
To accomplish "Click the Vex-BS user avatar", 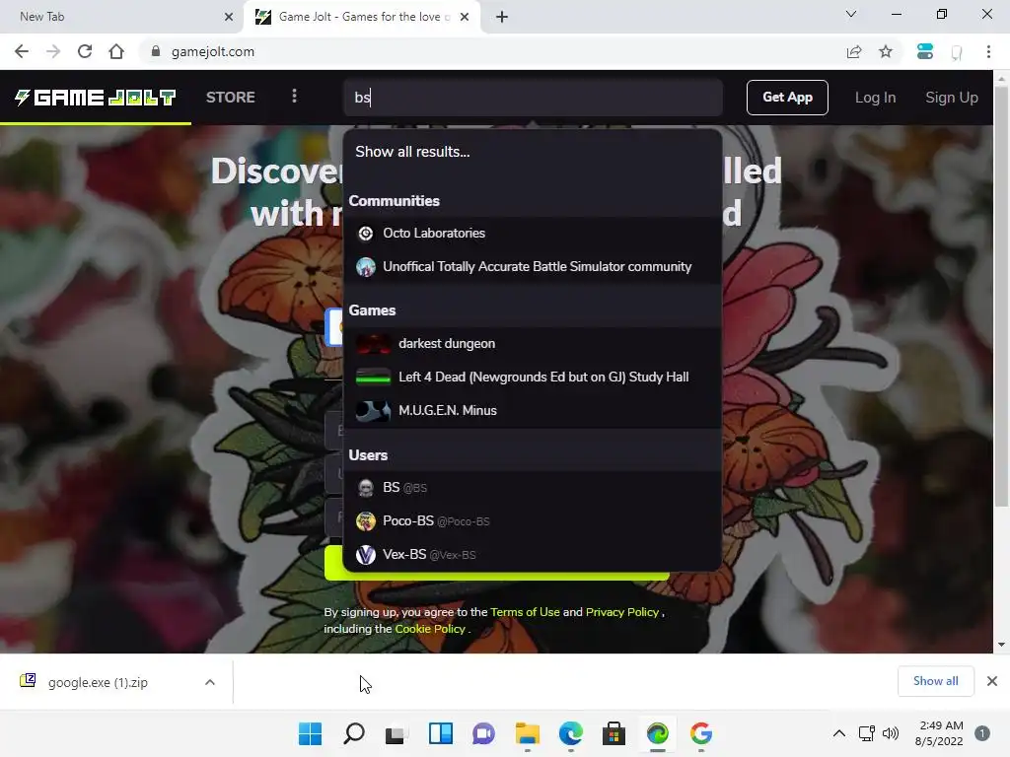I will [365, 554].
